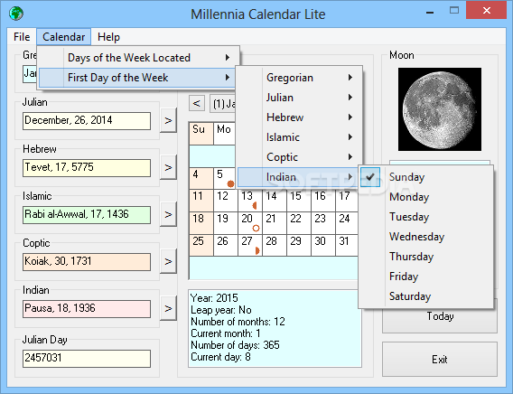
Task: Select day 23 in the calendar
Action: pyautogui.click(x=323, y=223)
